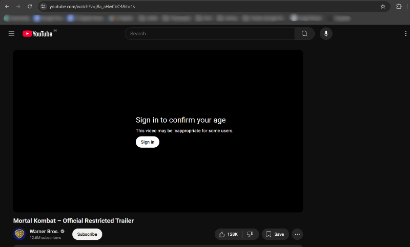Select the YouTube URL in address bar
This screenshot has width=410, height=247.
tap(92, 7)
